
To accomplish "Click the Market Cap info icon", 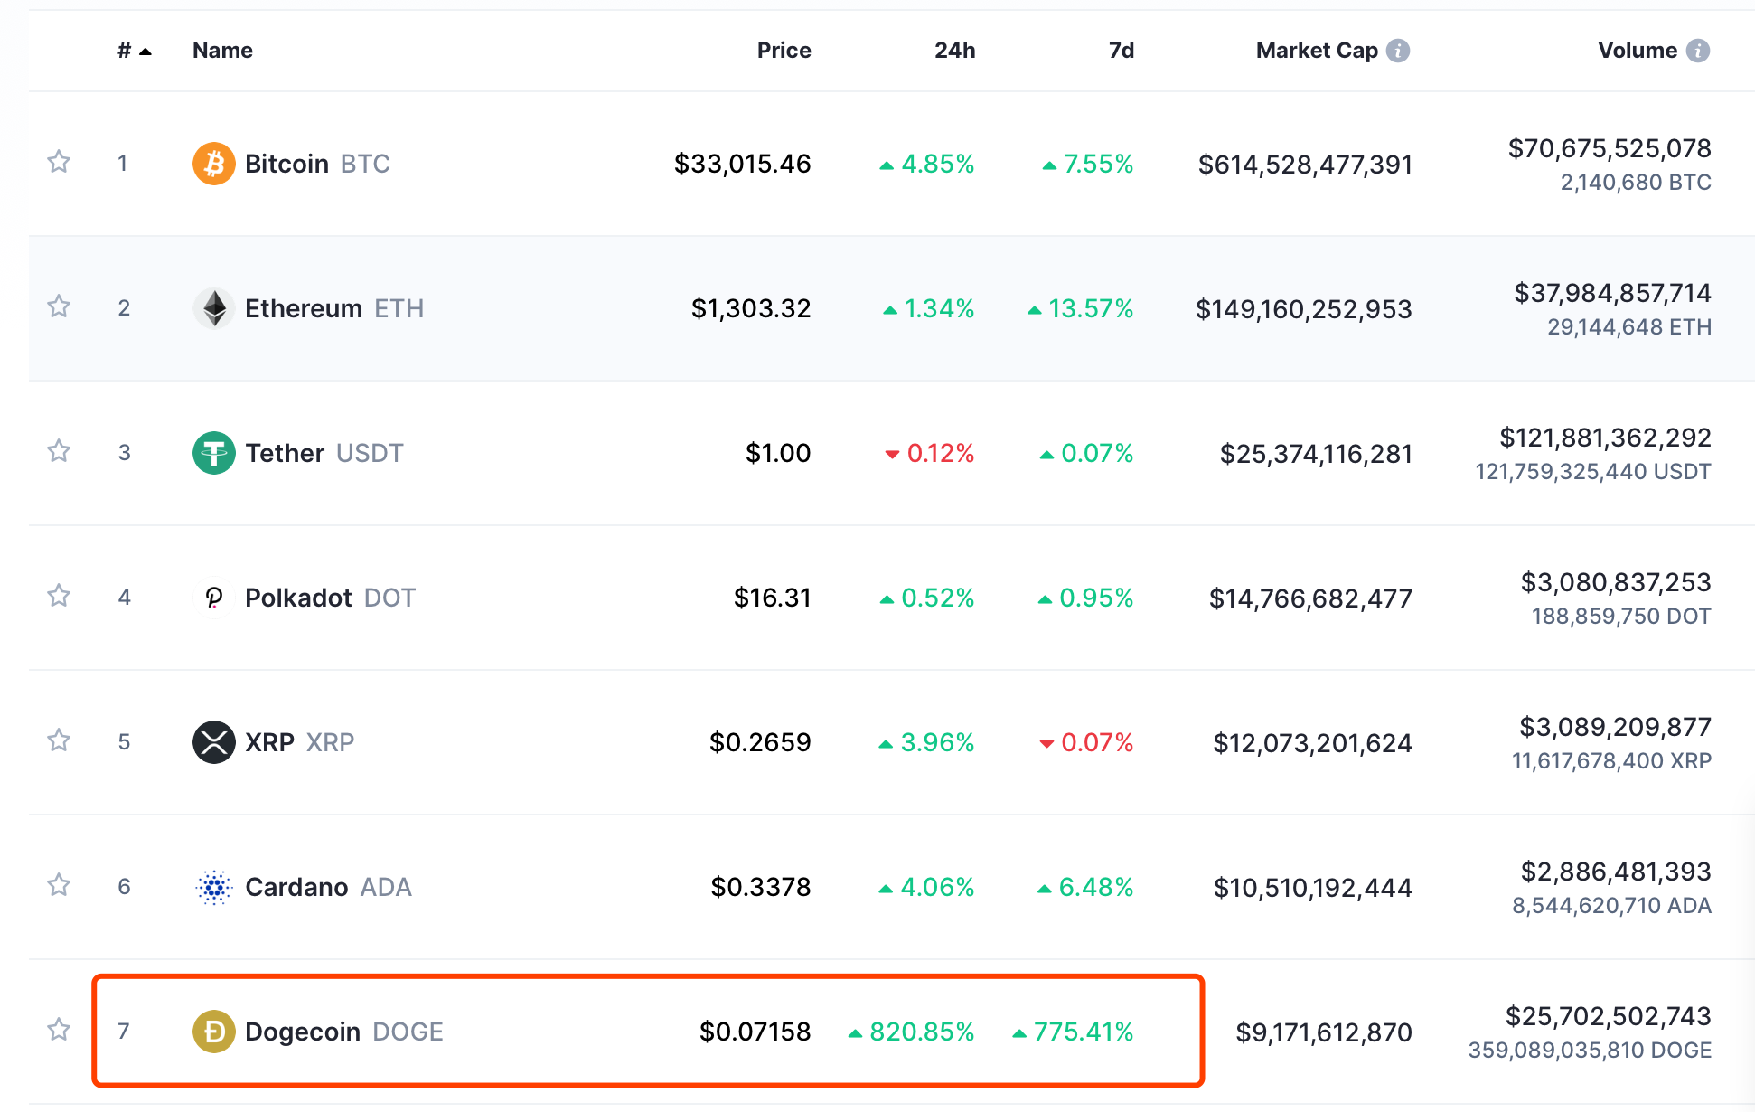I will (x=1398, y=51).
